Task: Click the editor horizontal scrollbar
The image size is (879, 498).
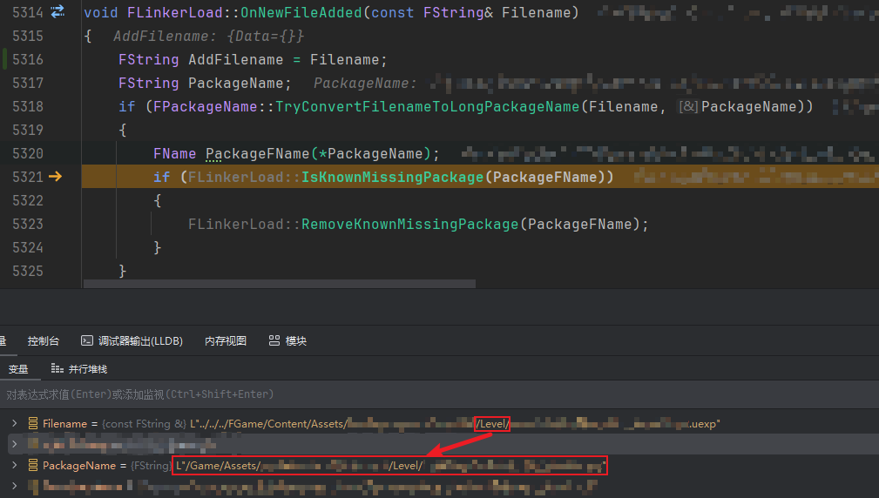Action: point(279,284)
